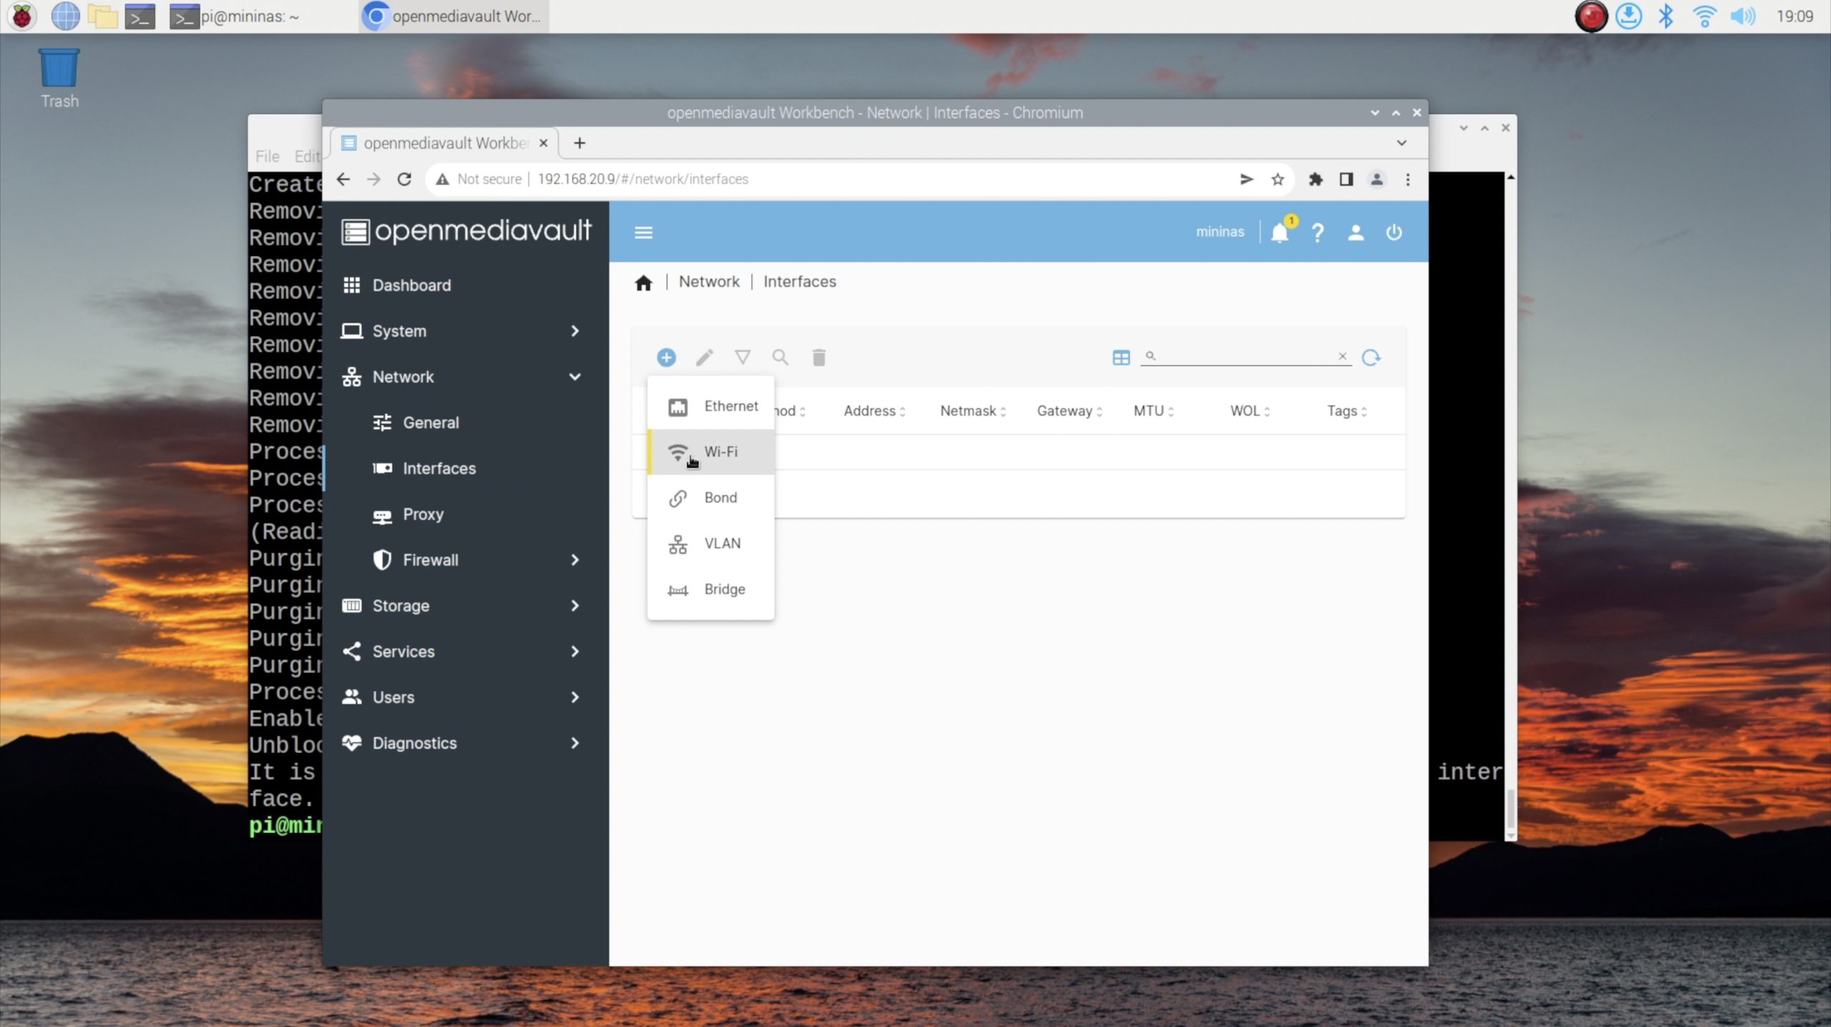
Task: Click the trash delete icon in toolbar
Action: pyautogui.click(x=819, y=358)
